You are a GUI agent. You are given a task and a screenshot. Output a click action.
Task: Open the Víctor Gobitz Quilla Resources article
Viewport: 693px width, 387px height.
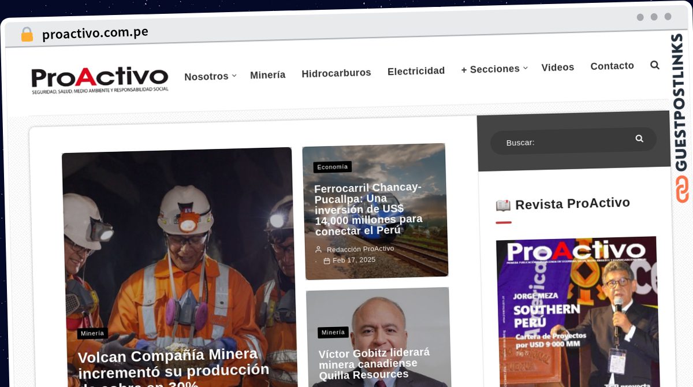(x=374, y=363)
